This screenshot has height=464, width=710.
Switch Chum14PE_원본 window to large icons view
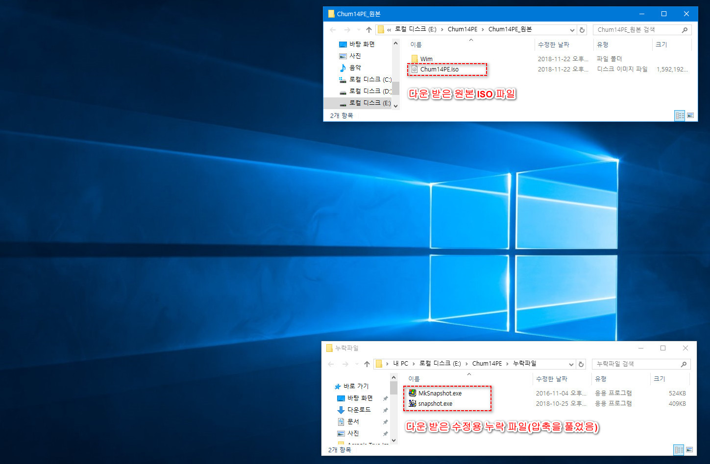click(690, 116)
